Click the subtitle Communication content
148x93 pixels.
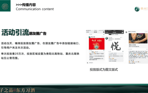35,9
